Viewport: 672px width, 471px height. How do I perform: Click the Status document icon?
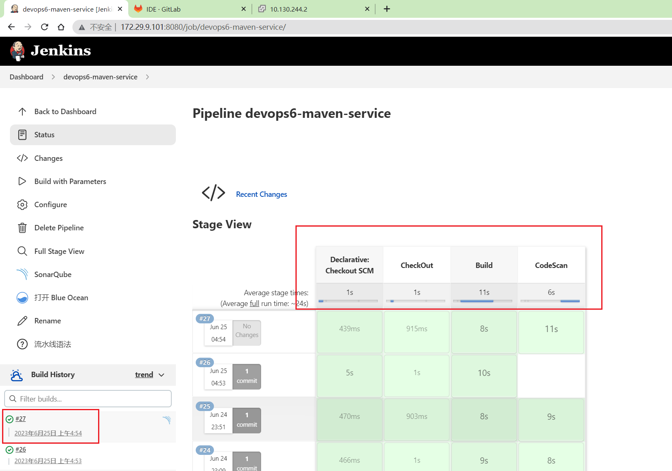[22, 135]
